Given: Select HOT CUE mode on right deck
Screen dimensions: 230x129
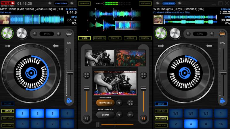Looking at the screenshot, I should pyautogui.click(x=161, y=111).
